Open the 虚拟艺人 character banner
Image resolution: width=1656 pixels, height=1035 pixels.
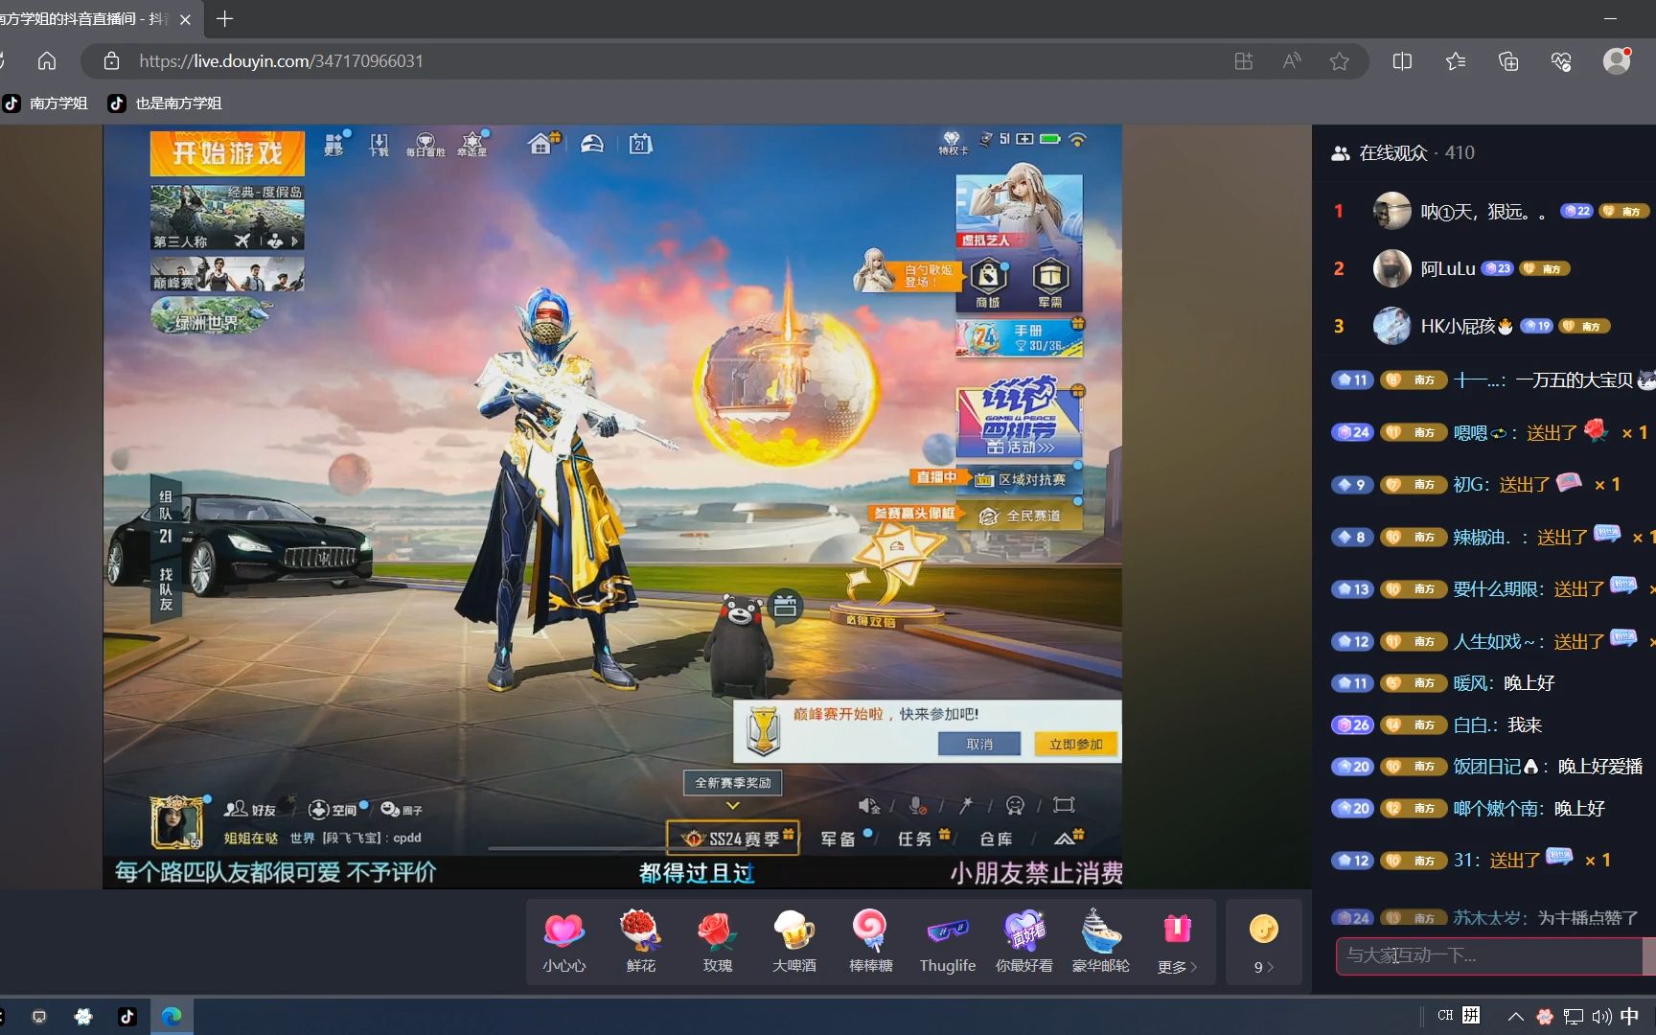pyautogui.click(x=1019, y=211)
